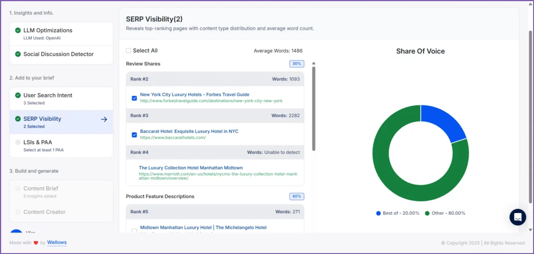The width and height of the screenshot is (534, 254).
Task: Check the Michelangelo Hotel result checkbox
Action: click(x=134, y=231)
